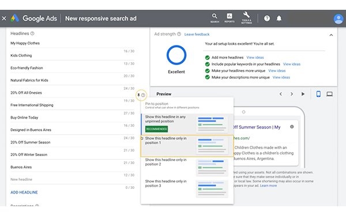
Task: Click the position 3 layout thumbnail
Action: coord(212,189)
